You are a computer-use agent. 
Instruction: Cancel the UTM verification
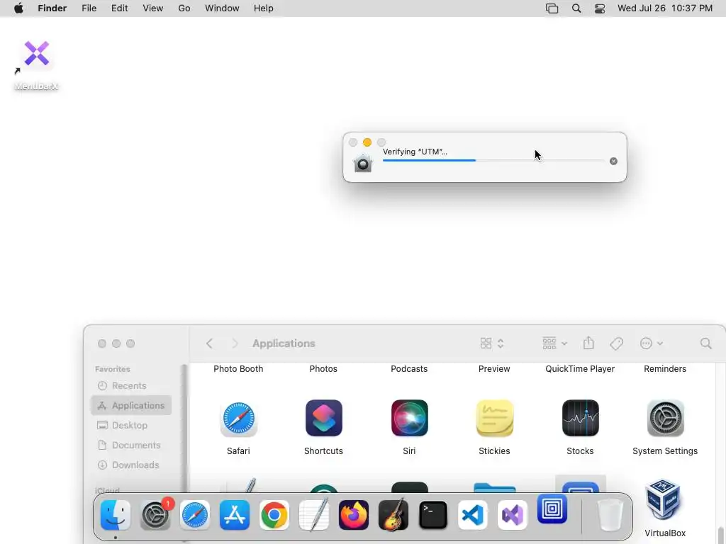613,161
